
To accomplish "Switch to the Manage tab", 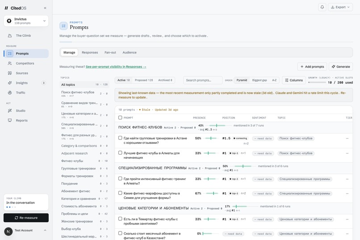I will (x=69, y=52).
